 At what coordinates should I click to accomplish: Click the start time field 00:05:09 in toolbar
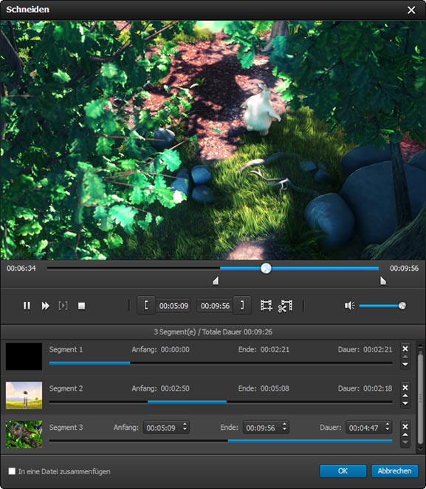click(x=174, y=306)
